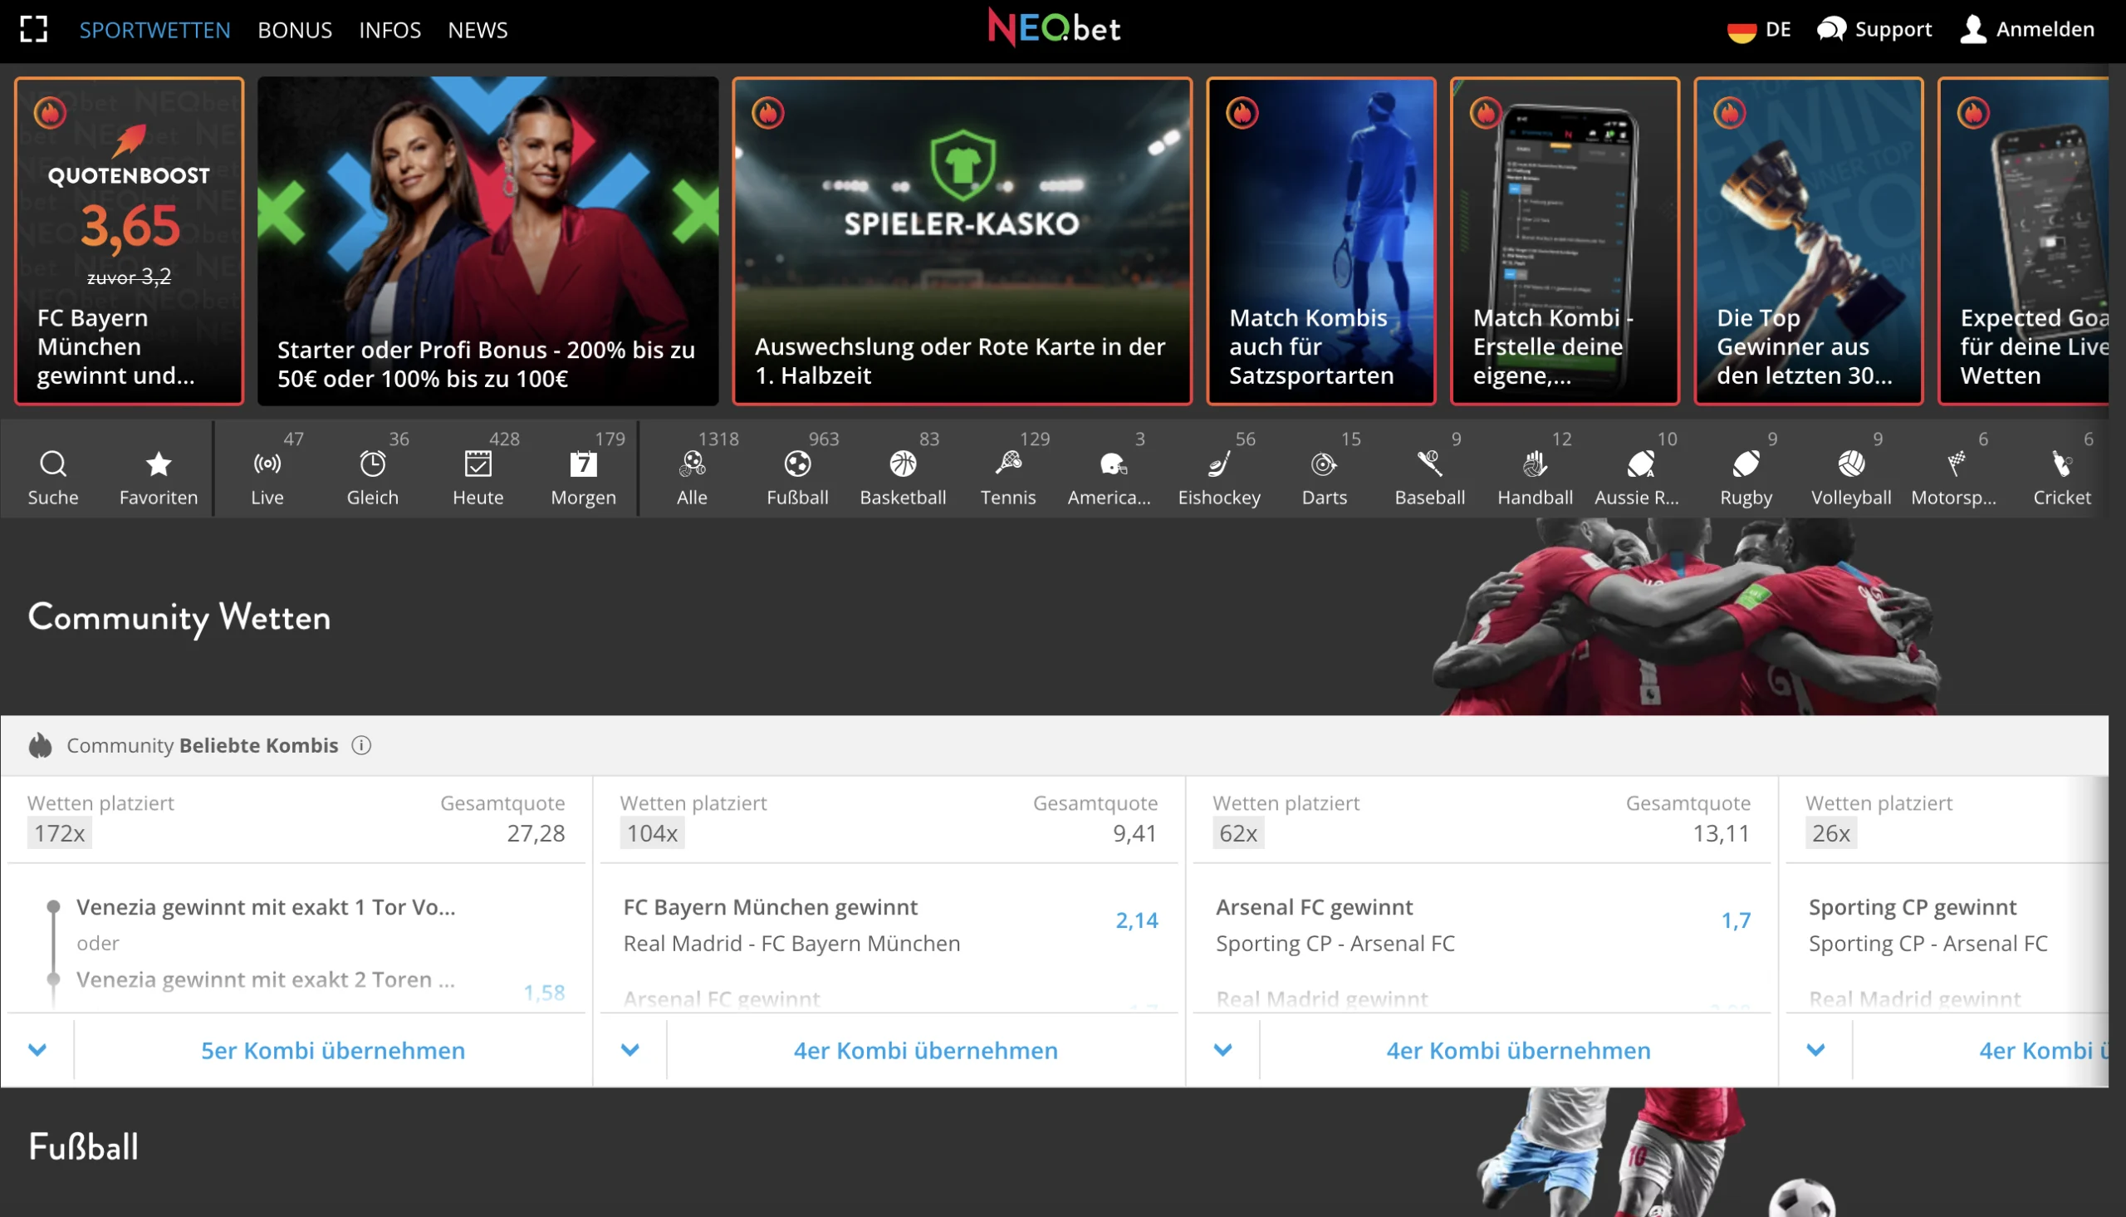The height and width of the screenshot is (1217, 2126).
Task: Filter by the Fußball sport icon
Action: pyautogui.click(x=797, y=464)
